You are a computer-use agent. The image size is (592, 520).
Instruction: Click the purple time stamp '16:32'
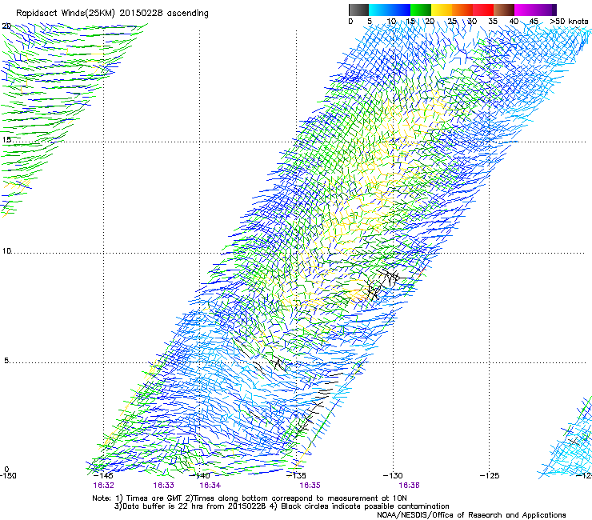pos(103,486)
